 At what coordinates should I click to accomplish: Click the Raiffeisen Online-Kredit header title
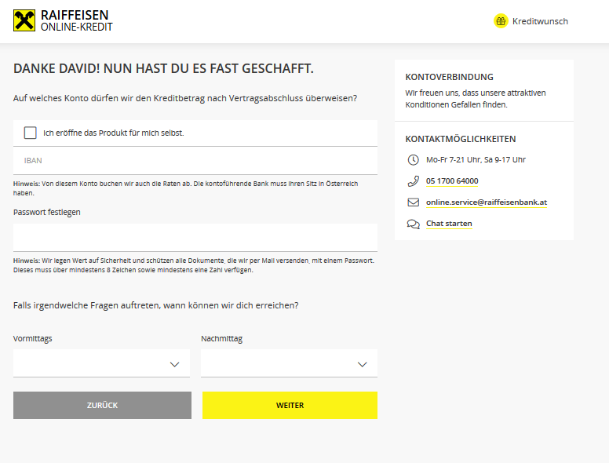tap(76, 21)
